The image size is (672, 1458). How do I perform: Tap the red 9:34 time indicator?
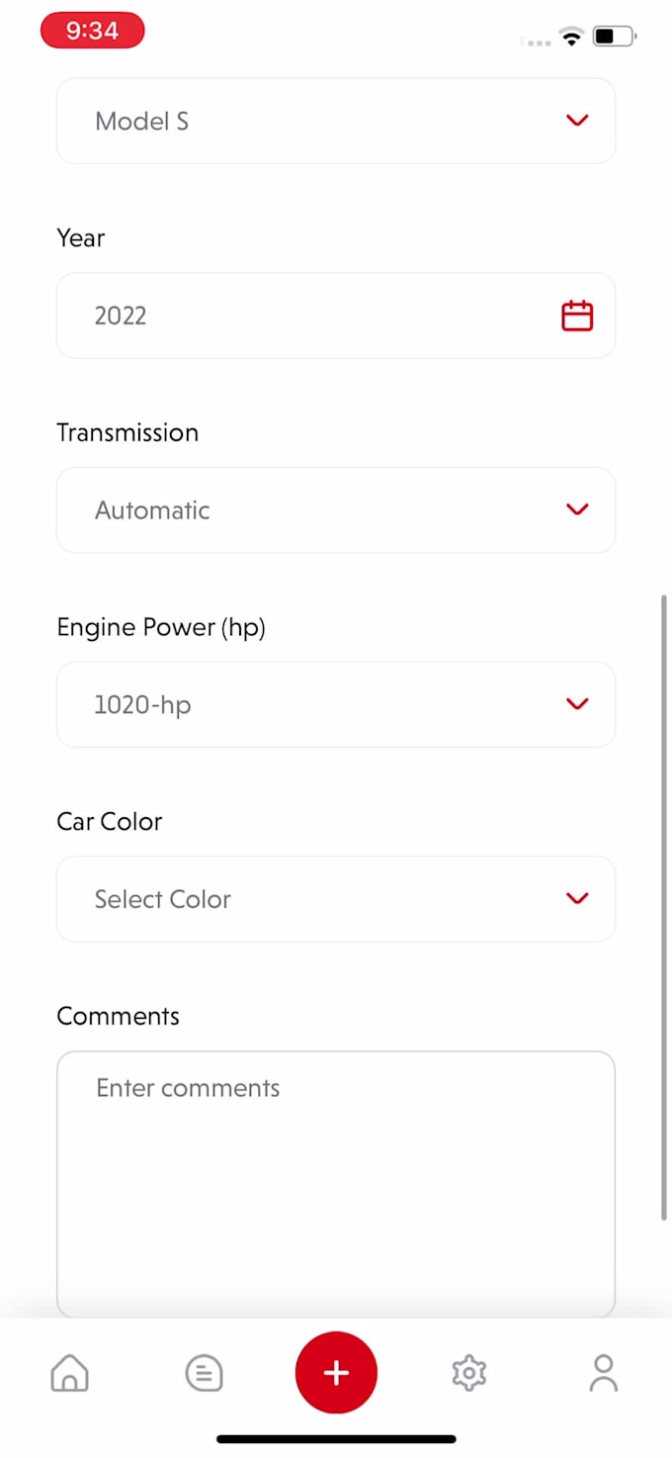pyautogui.click(x=92, y=31)
